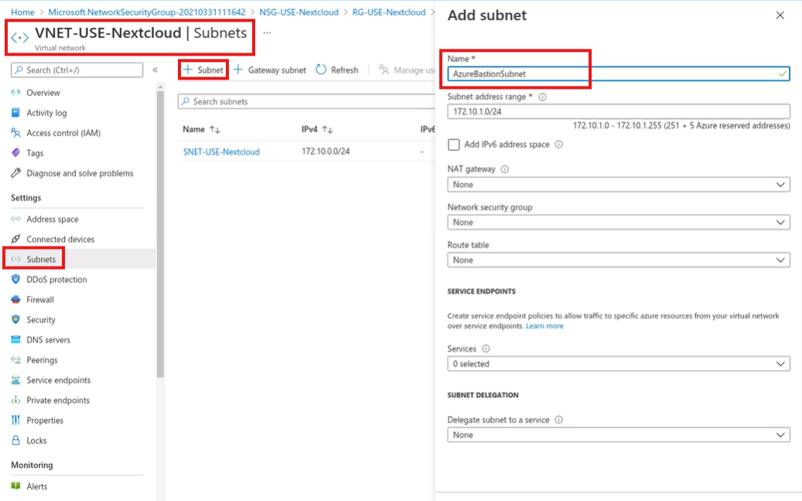Click the Firewall icon
This screenshot has width=802, height=501.
16,299
